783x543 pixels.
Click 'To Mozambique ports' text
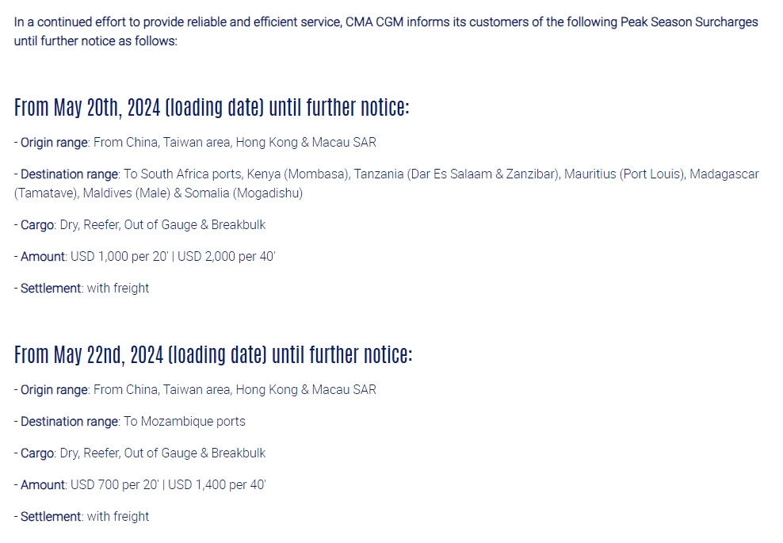point(185,422)
